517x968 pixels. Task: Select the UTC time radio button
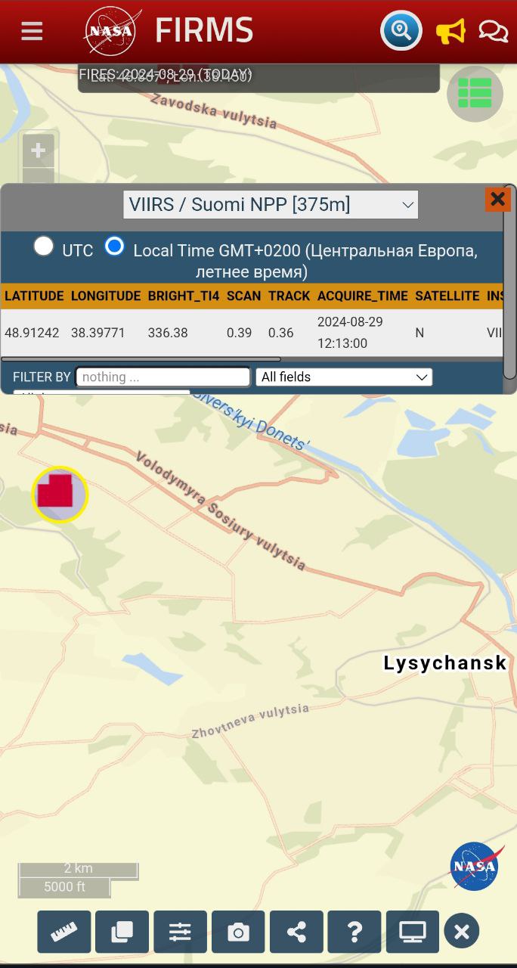44,247
